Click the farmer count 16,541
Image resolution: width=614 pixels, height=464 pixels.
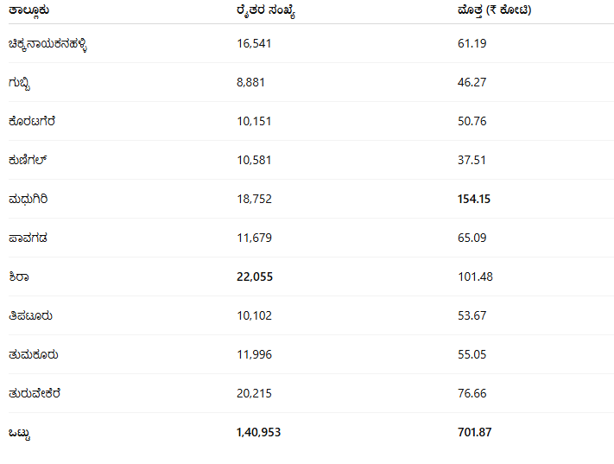tap(253, 43)
